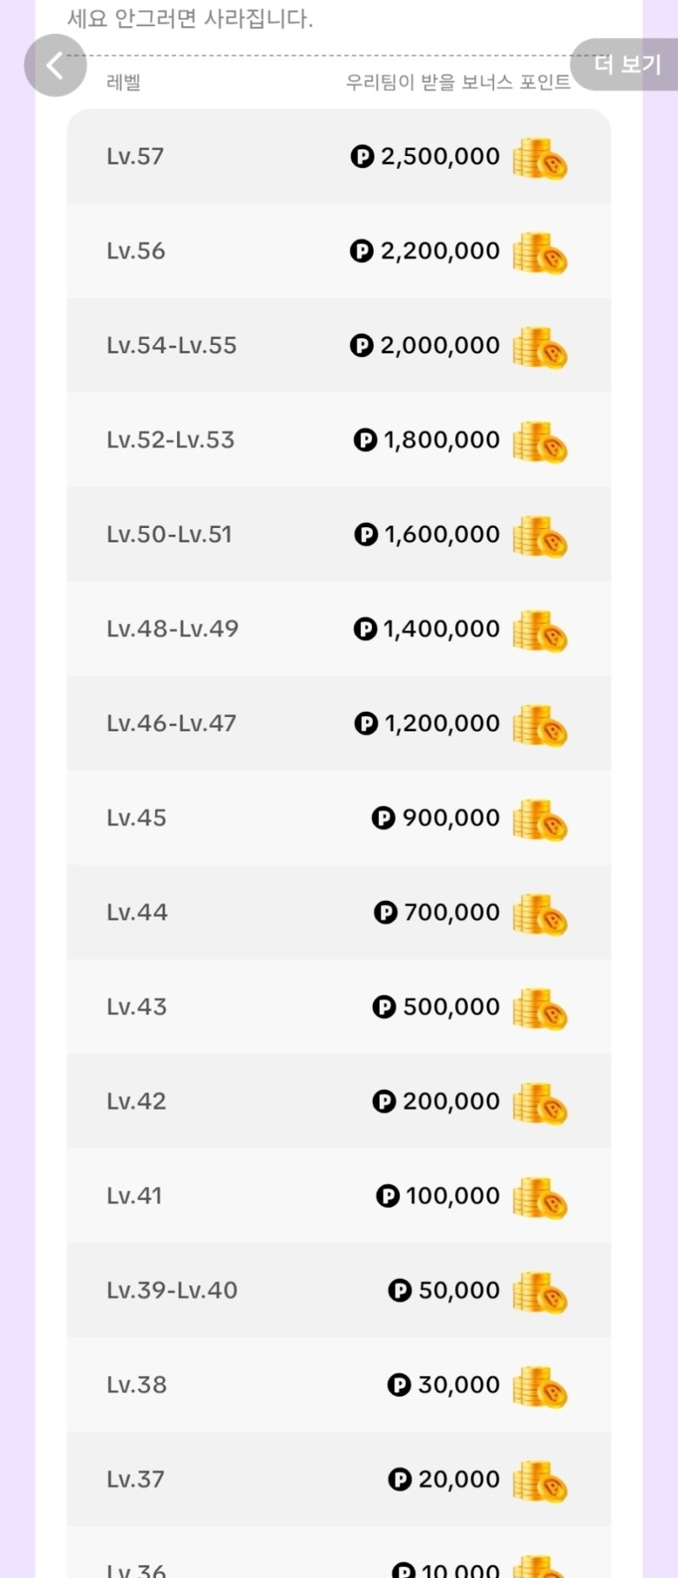Click the coin stack icon for Lv.45
The image size is (678, 1578).
point(540,820)
